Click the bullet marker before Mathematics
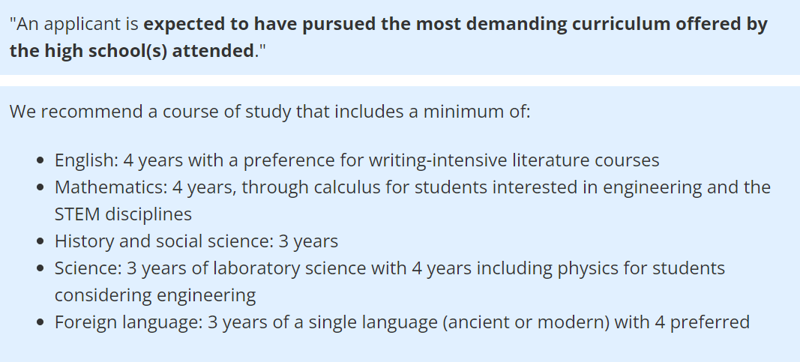Screen dimensions: 800x362 coord(40,188)
